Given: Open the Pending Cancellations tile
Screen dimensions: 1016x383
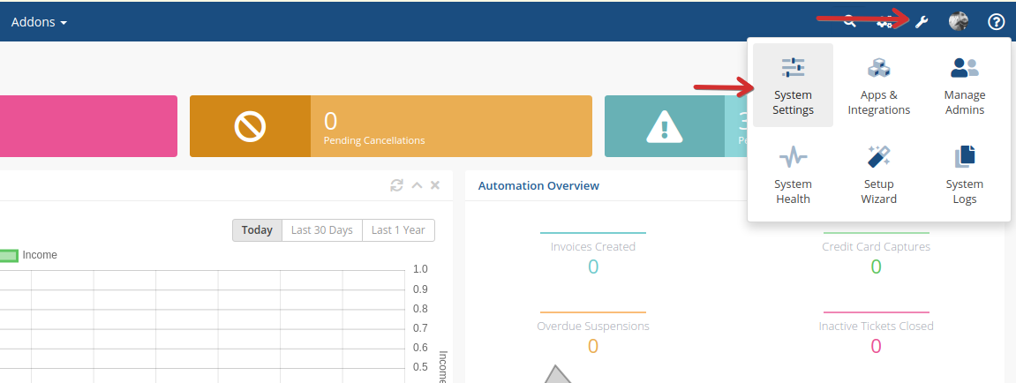Looking at the screenshot, I should click(x=390, y=126).
